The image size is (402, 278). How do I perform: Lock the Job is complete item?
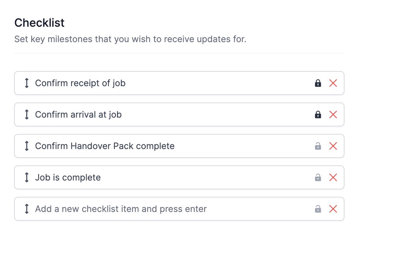coord(318,177)
